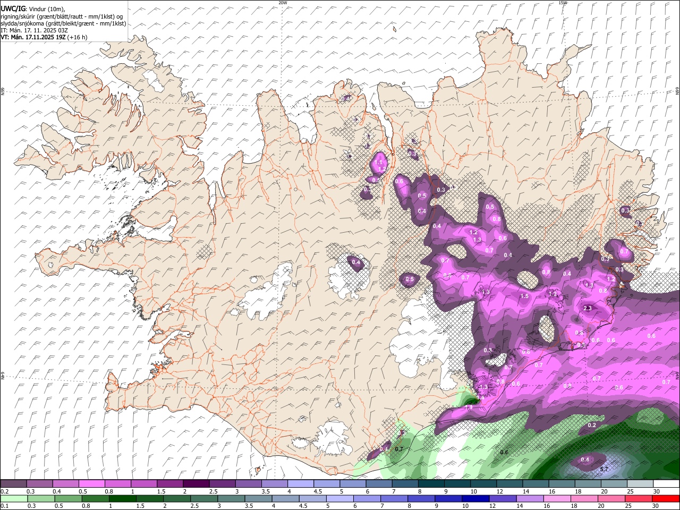Pick upper legend swatch between 6 and 7
680x510 pixels.
pos(379,483)
